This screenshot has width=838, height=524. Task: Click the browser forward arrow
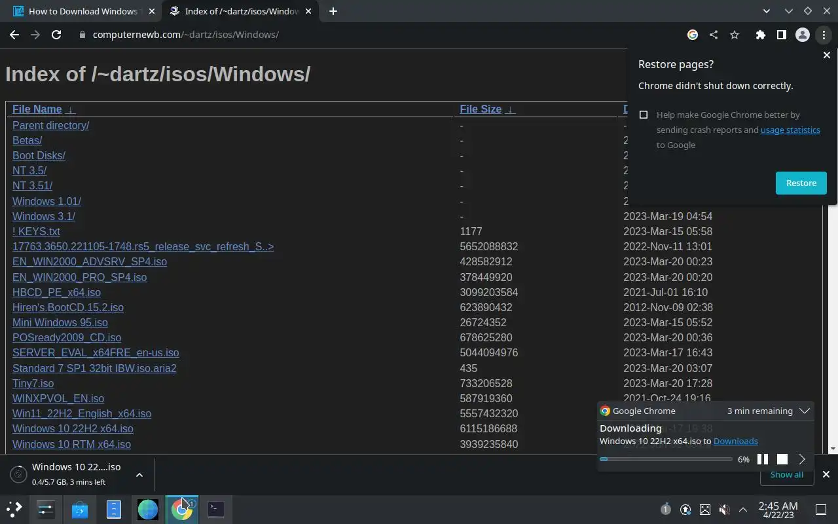click(x=35, y=35)
